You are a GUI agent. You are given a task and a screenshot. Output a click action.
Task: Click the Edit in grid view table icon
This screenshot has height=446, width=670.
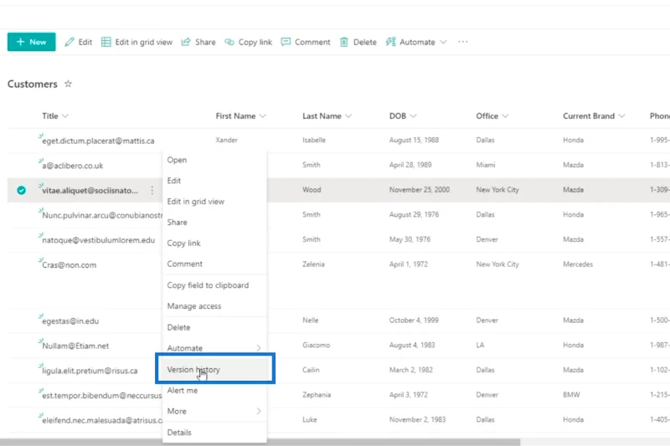coord(106,42)
